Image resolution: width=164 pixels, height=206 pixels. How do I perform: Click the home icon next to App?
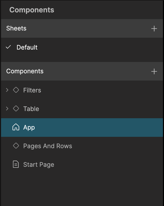(16, 127)
